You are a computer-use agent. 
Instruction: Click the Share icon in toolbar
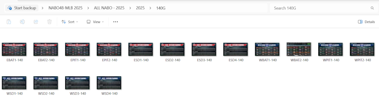pos(36,22)
